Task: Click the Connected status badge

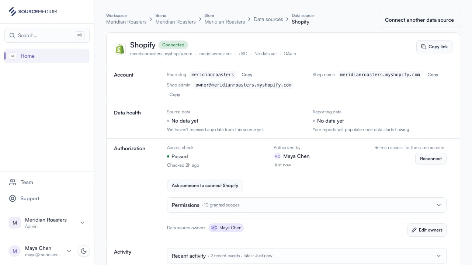Action: coord(173,45)
